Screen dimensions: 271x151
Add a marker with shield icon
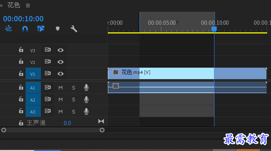(x=58, y=29)
